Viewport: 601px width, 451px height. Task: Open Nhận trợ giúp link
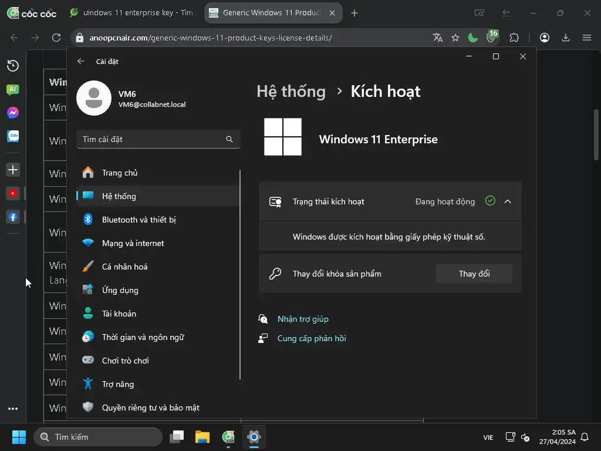303,319
